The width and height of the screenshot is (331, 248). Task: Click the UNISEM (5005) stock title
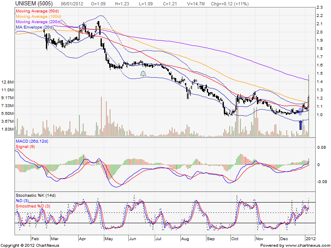pos(28,3)
